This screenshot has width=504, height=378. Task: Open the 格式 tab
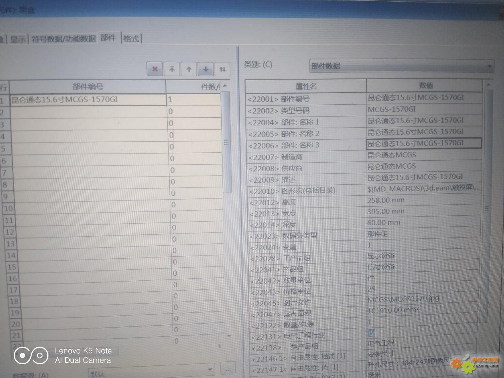tap(131, 39)
